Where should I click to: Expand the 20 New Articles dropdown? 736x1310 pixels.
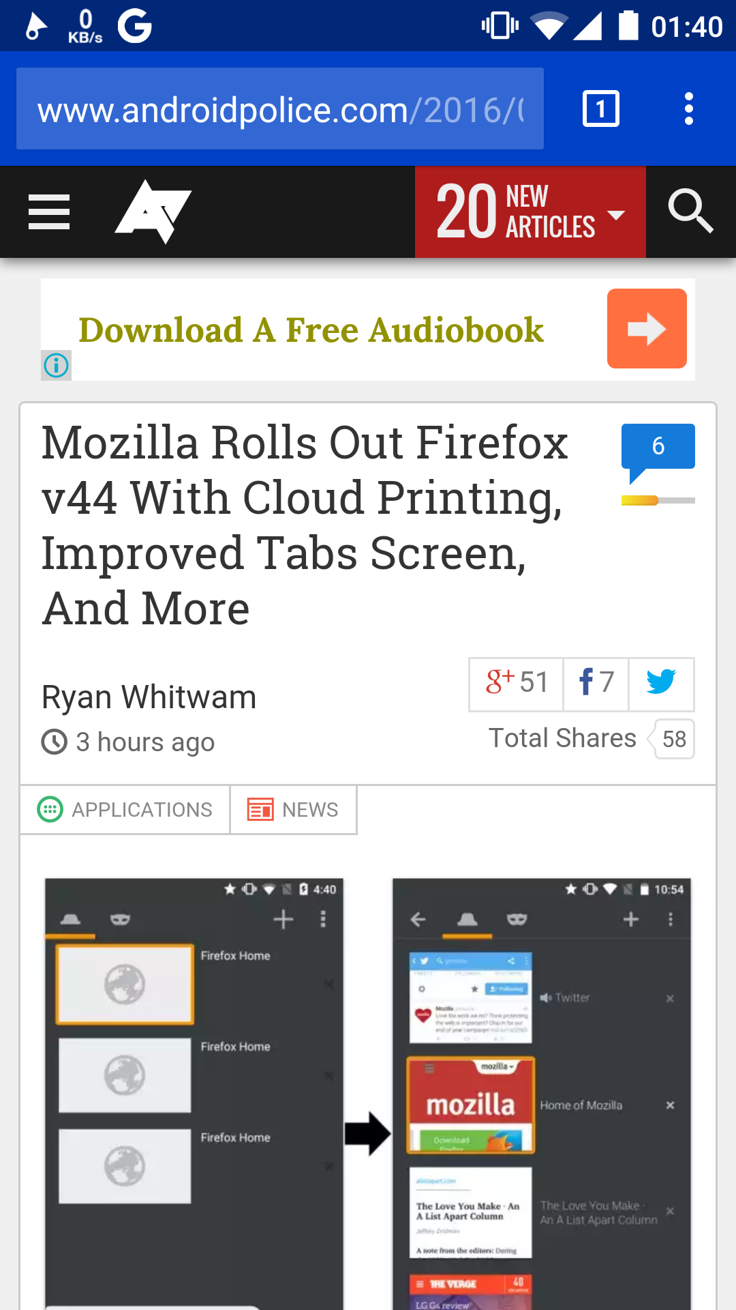coord(530,212)
